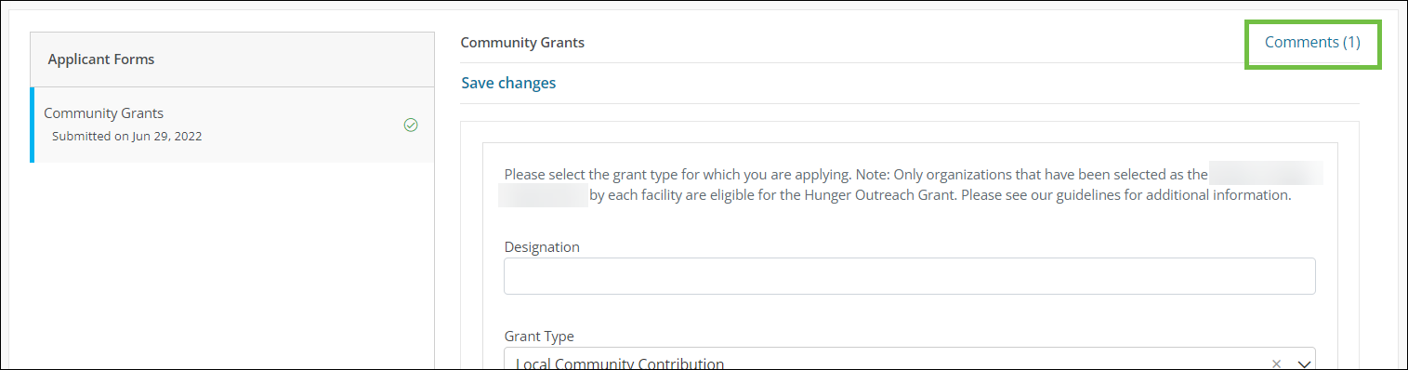Click the grant type instruction paragraph

pyautogui.click(x=910, y=185)
